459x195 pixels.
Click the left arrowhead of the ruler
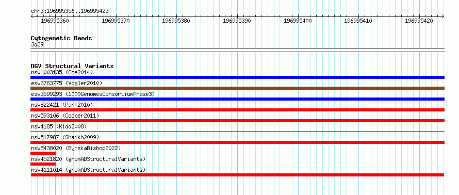pos(32,17)
